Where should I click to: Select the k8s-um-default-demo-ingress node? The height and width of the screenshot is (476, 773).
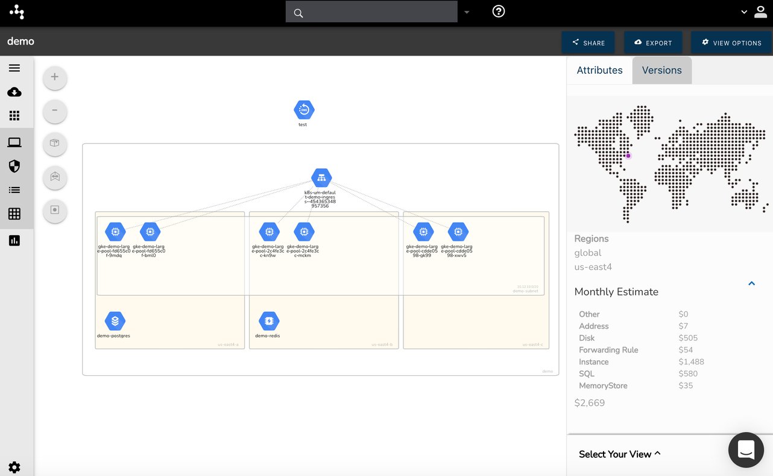click(321, 177)
